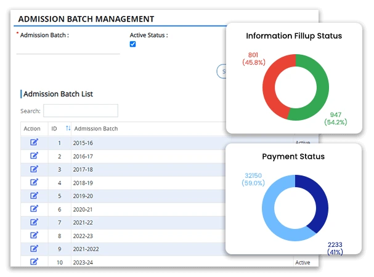
Task: Click edit icon for batch 2020-21
Action: 34,209
